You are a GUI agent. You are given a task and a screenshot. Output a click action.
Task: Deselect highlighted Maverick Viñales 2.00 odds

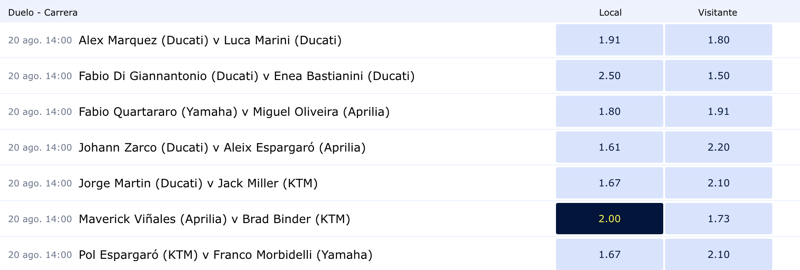pos(609,219)
